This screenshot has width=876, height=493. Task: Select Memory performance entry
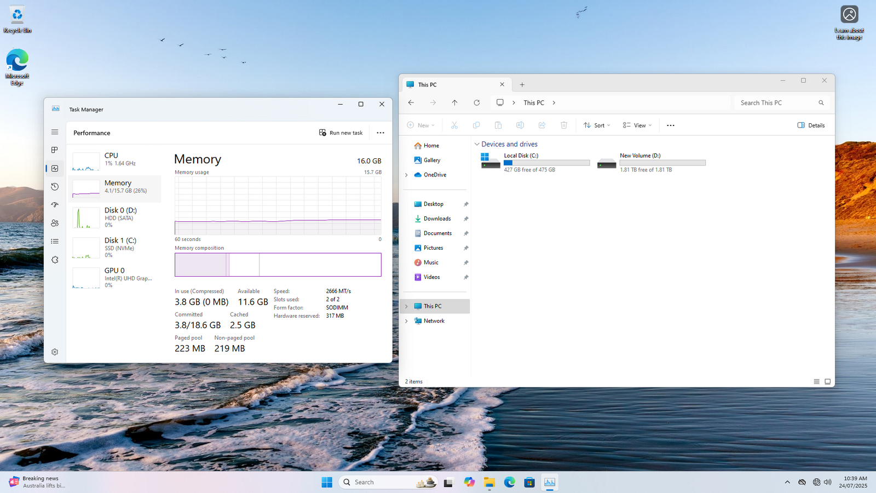click(x=115, y=188)
